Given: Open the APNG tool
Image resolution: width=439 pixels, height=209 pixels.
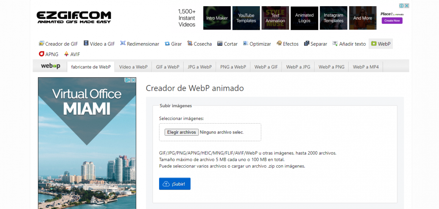Looking at the screenshot, I should pos(49,54).
